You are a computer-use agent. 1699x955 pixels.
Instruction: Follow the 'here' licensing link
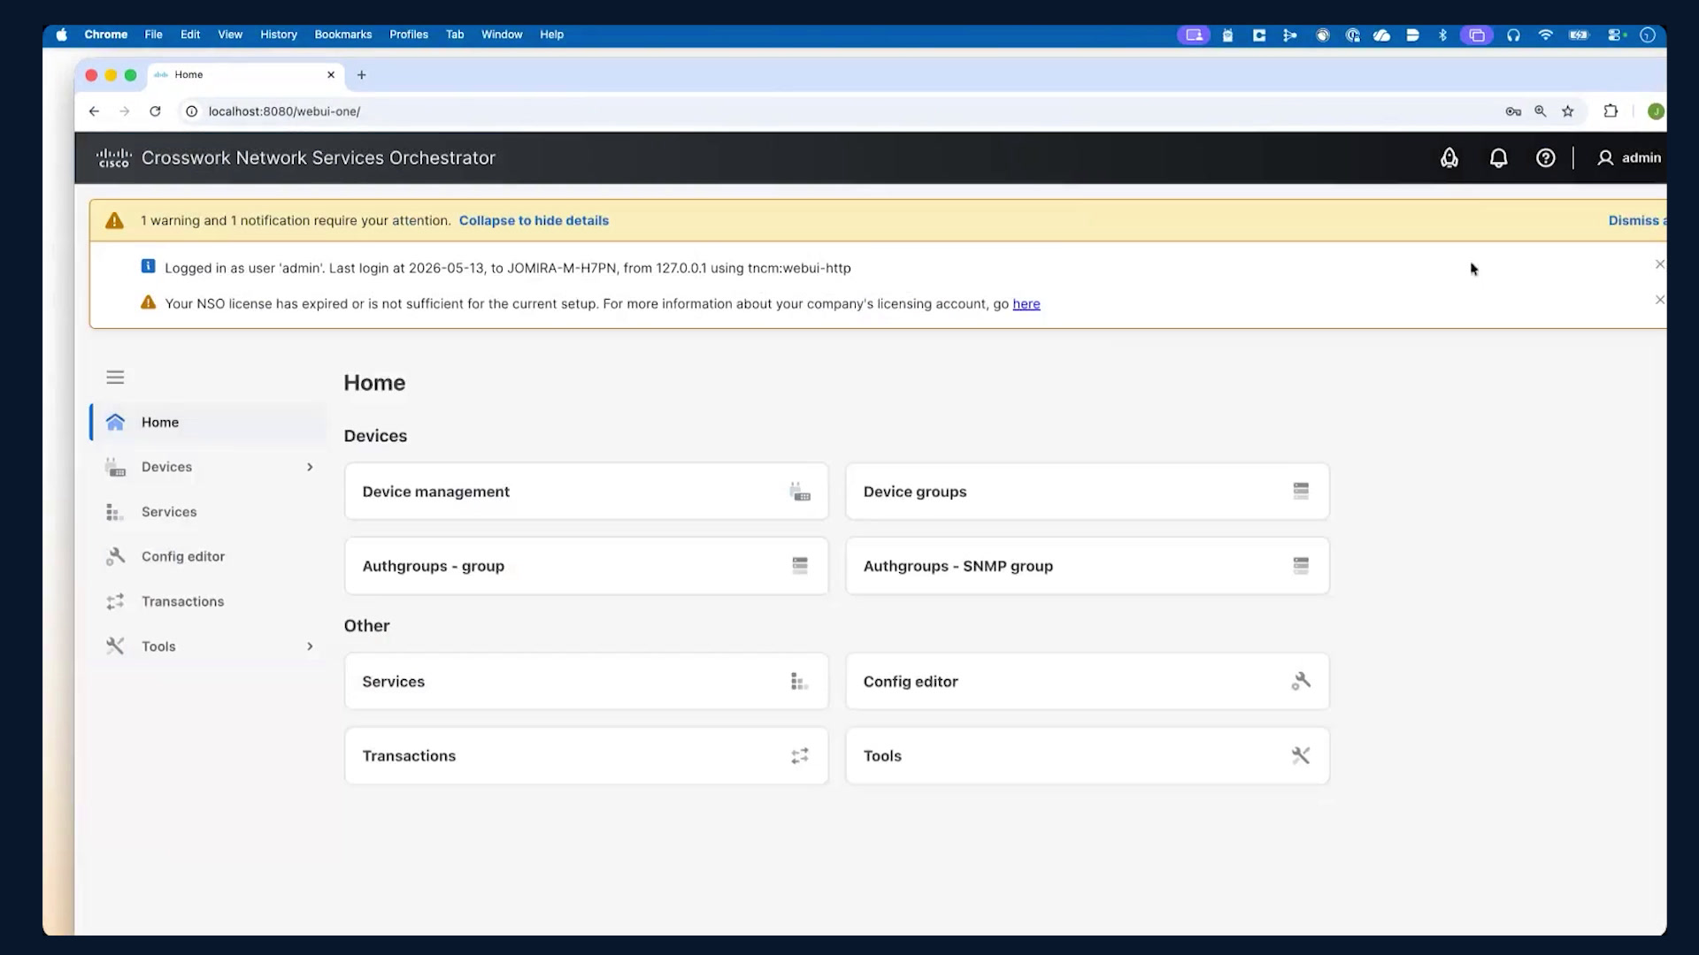(x=1026, y=303)
